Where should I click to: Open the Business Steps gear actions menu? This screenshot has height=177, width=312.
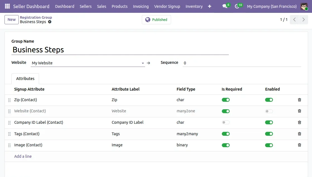pyautogui.click(x=50, y=22)
